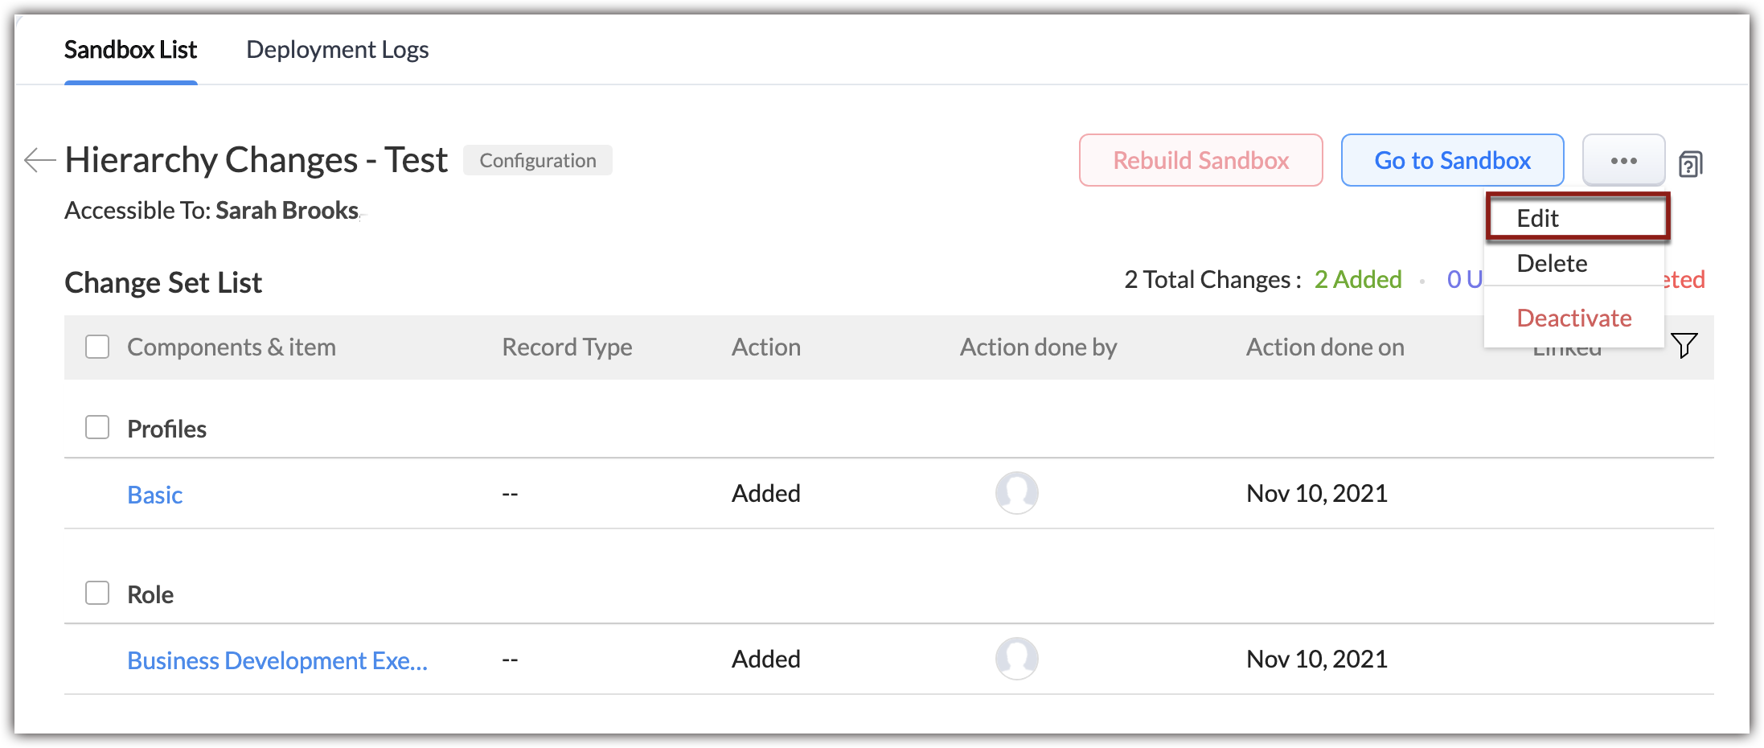Open the Basic profile link
This screenshot has height=748, width=1764.
[x=155, y=495]
